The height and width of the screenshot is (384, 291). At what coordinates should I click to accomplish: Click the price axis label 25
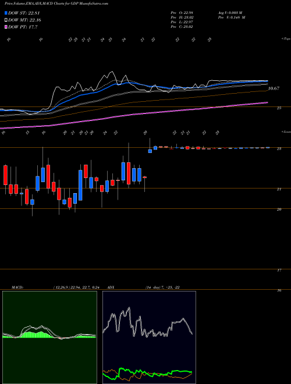[x=279, y=108]
